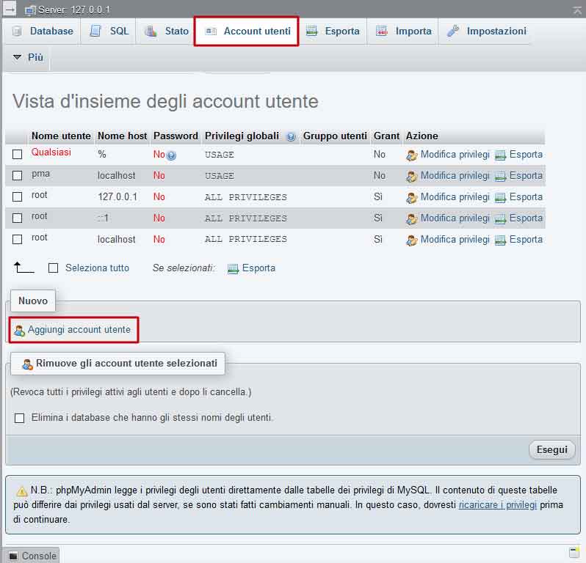
Task: Tick the checkbox for the pma user
Action: pyautogui.click(x=17, y=175)
